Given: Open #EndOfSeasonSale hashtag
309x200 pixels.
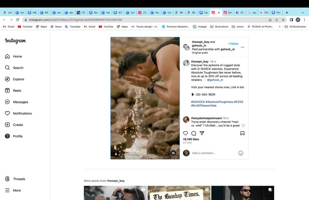Looking at the screenshot, I should point(204,106).
